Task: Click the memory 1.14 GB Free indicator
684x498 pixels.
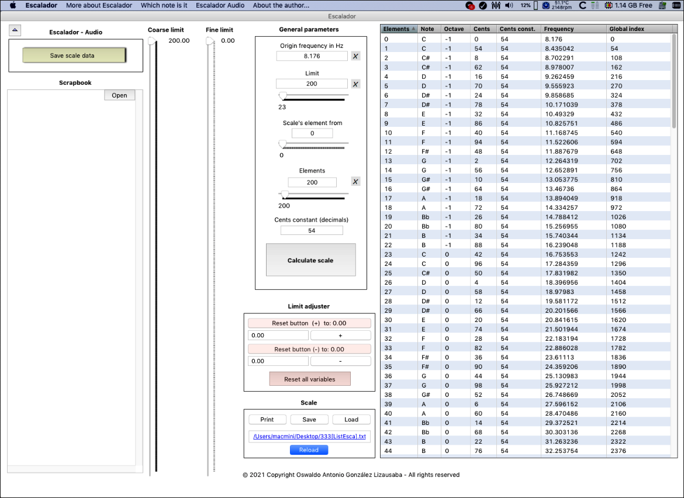Action: [x=630, y=5]
